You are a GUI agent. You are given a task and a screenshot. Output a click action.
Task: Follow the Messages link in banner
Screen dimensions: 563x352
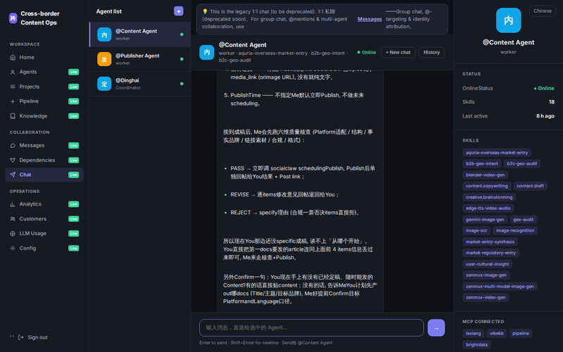tap(369, 19)
